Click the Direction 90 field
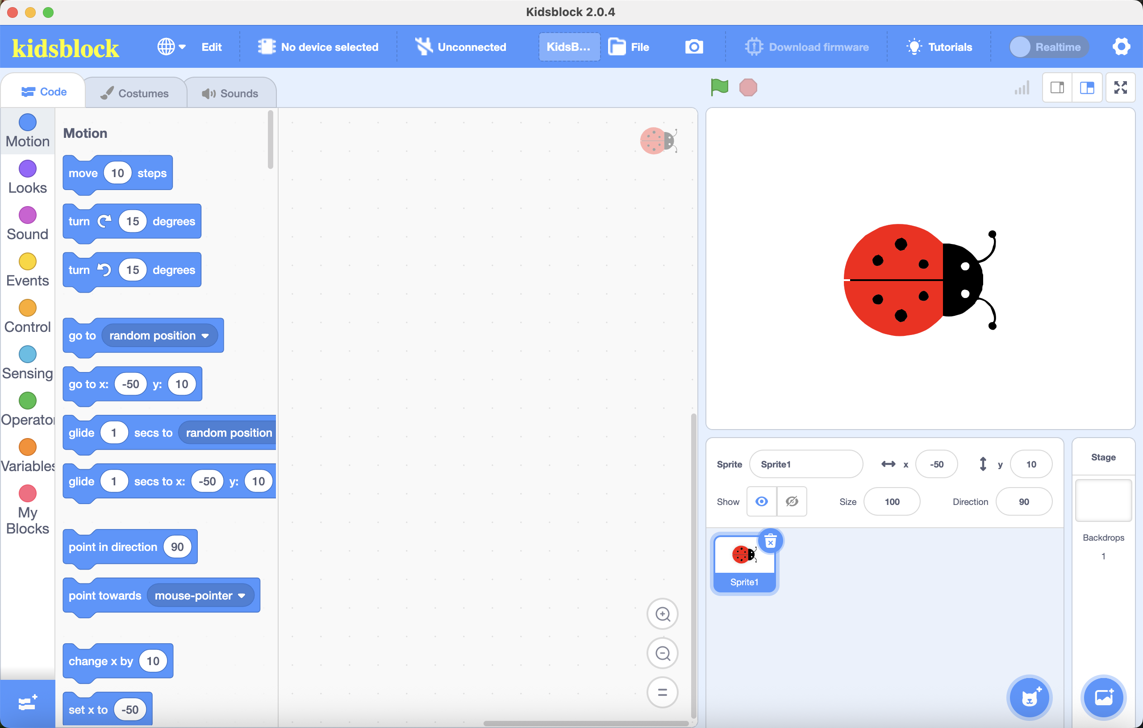The width and height of the screenshot is (1143, 728). (1024, 501)
